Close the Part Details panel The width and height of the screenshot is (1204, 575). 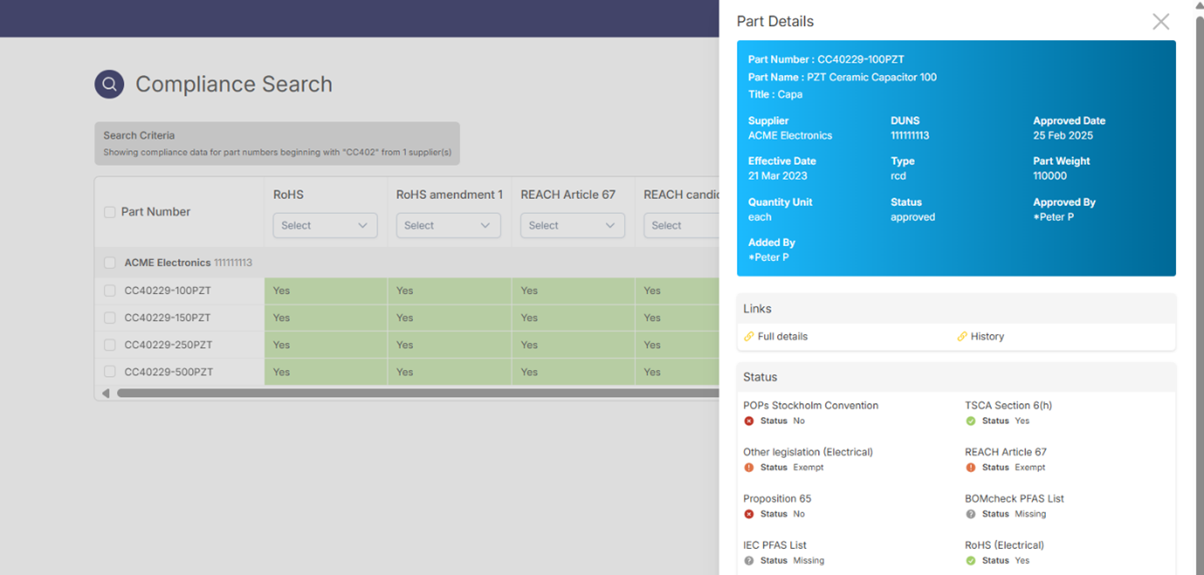(x=1160, y=22)
